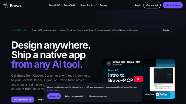The height and width of the screenshot is (104, 186).
Task: Click the Log in link
Action: (x=138, y=5)
